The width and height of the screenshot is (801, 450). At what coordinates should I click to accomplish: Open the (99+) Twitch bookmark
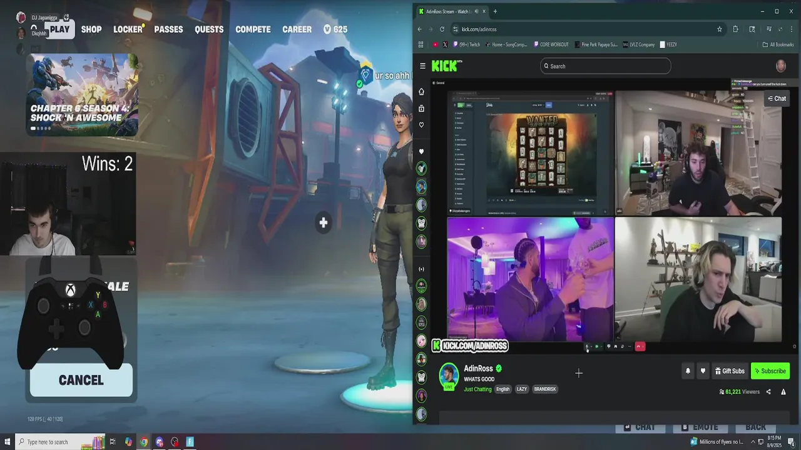coord(466,45)
